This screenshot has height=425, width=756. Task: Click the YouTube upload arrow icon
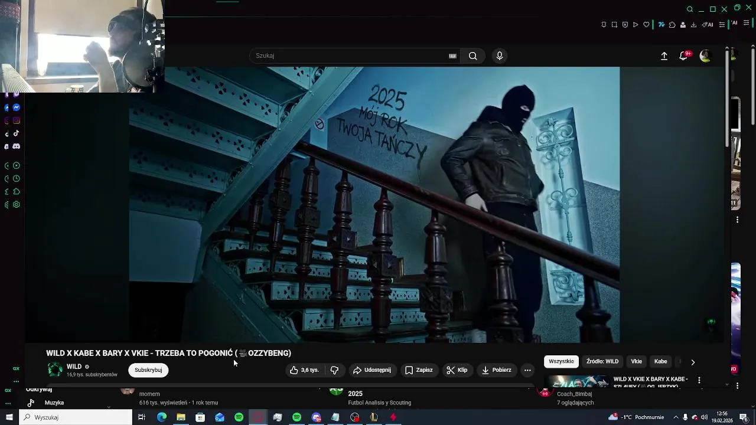[664, 55]
